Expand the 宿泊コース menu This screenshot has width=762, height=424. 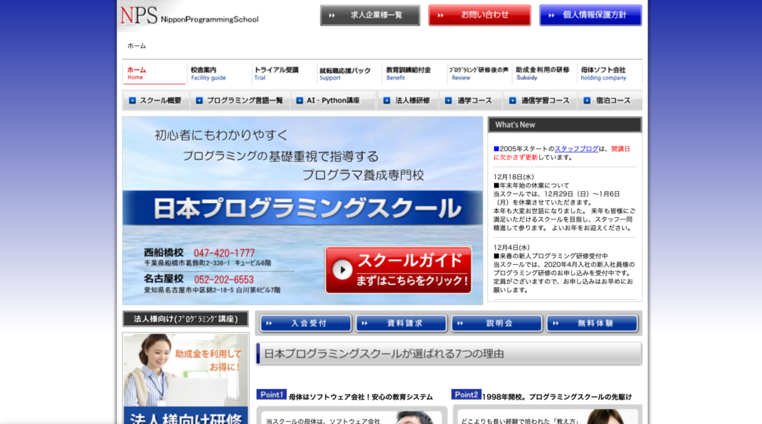point(609,100)
